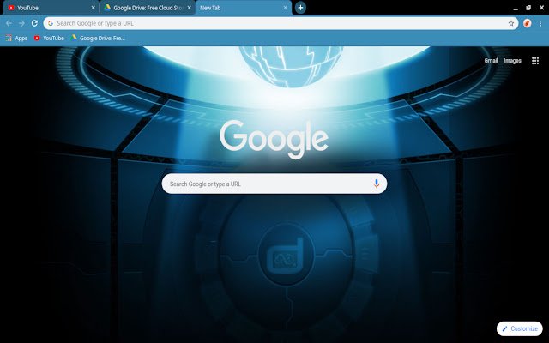549x343 pixels.
Task: Start voice search with microphone icon
Action: click(377, 184)
